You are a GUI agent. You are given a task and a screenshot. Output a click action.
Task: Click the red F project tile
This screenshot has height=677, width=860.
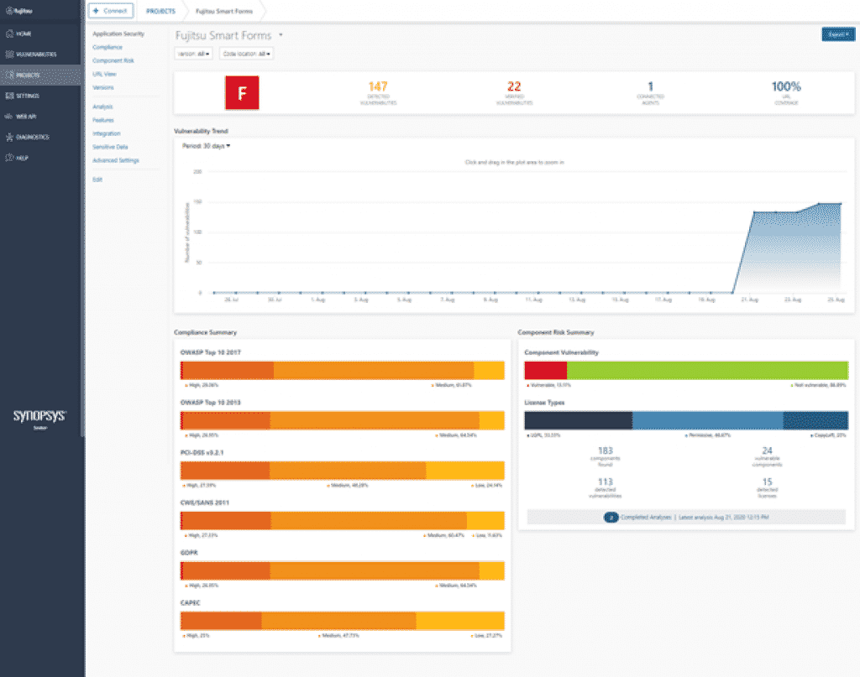tap(242, 93)
